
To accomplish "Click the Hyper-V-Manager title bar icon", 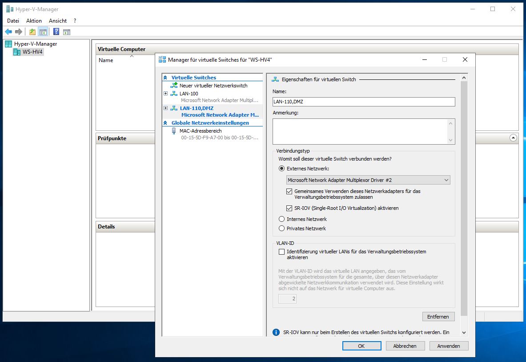I will click(x=10, y=9).
